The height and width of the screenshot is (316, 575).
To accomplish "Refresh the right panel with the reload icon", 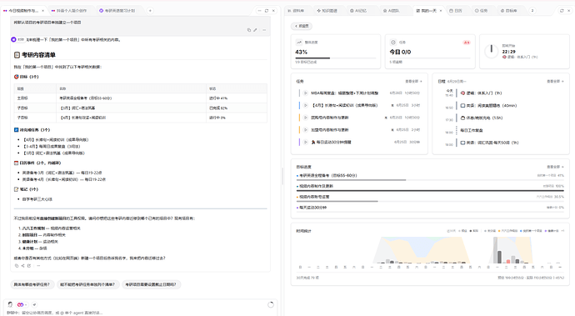I will [562, 11].
